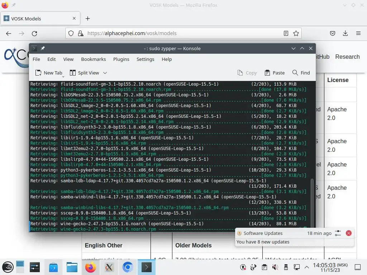This screenshot has width=367, height=275.
Task: Click the Copy button in Konsole
Action: pos(247,73)
